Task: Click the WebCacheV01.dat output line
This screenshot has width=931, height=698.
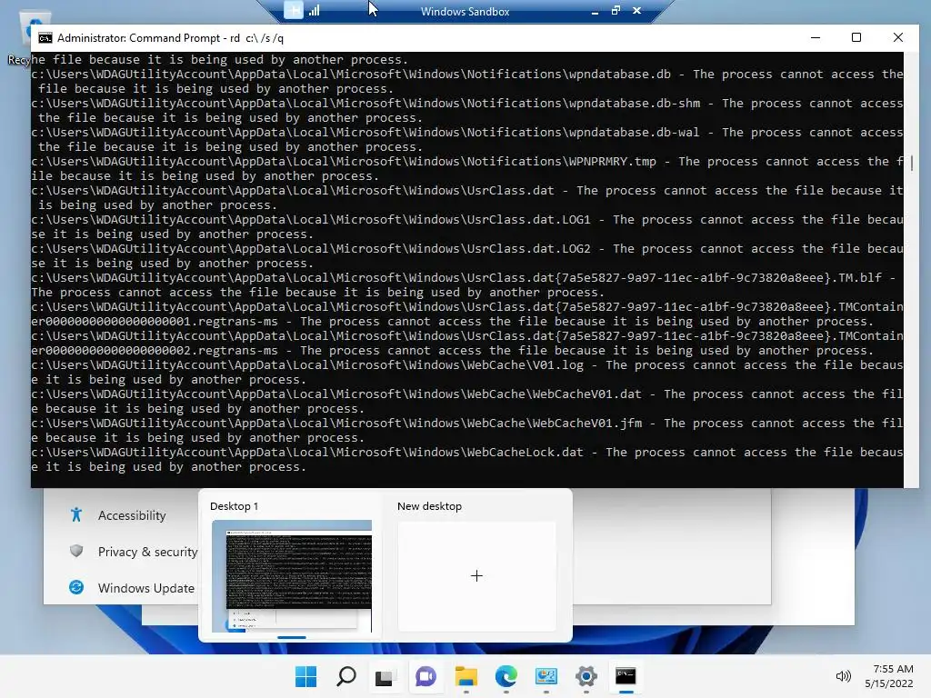Action: pos(467,401)
